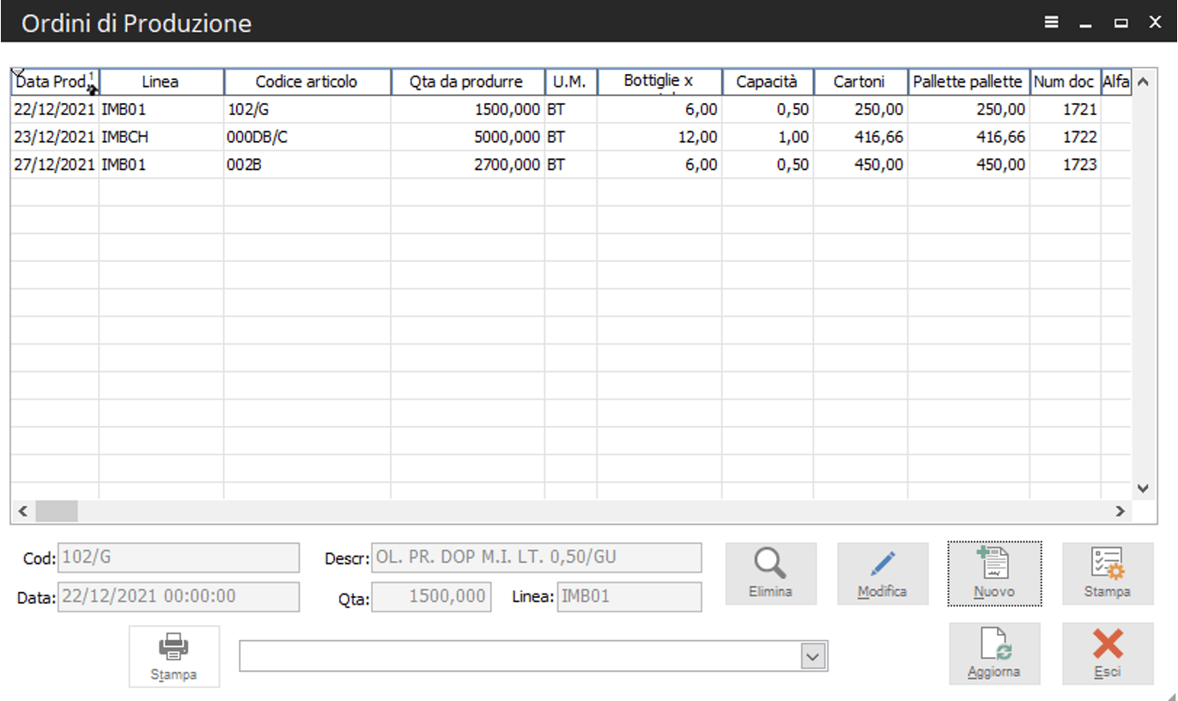Screen dimensions: 1178x701
Task: Click the Num doc column header
Action: click(x=1065, y=82)
